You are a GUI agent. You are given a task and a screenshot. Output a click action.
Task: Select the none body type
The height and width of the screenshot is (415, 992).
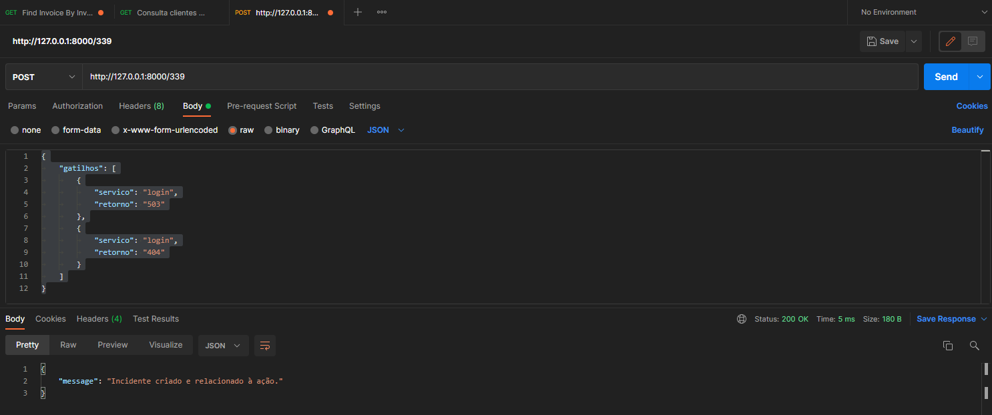pos(26,130)
